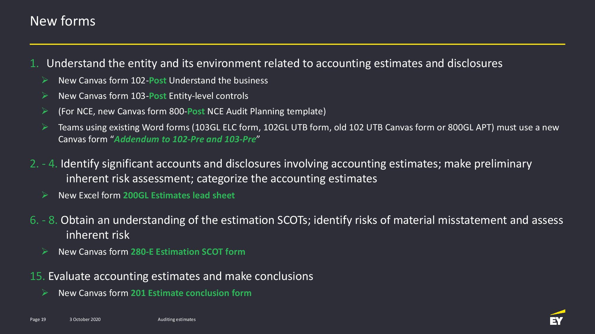
Task: Click the green number 1. heading marker
Action: point(34,63)
